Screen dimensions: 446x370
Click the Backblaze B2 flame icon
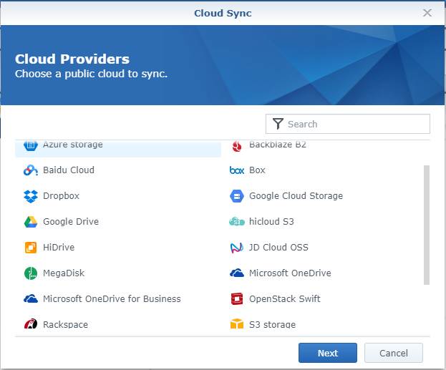tap(237, 146)
